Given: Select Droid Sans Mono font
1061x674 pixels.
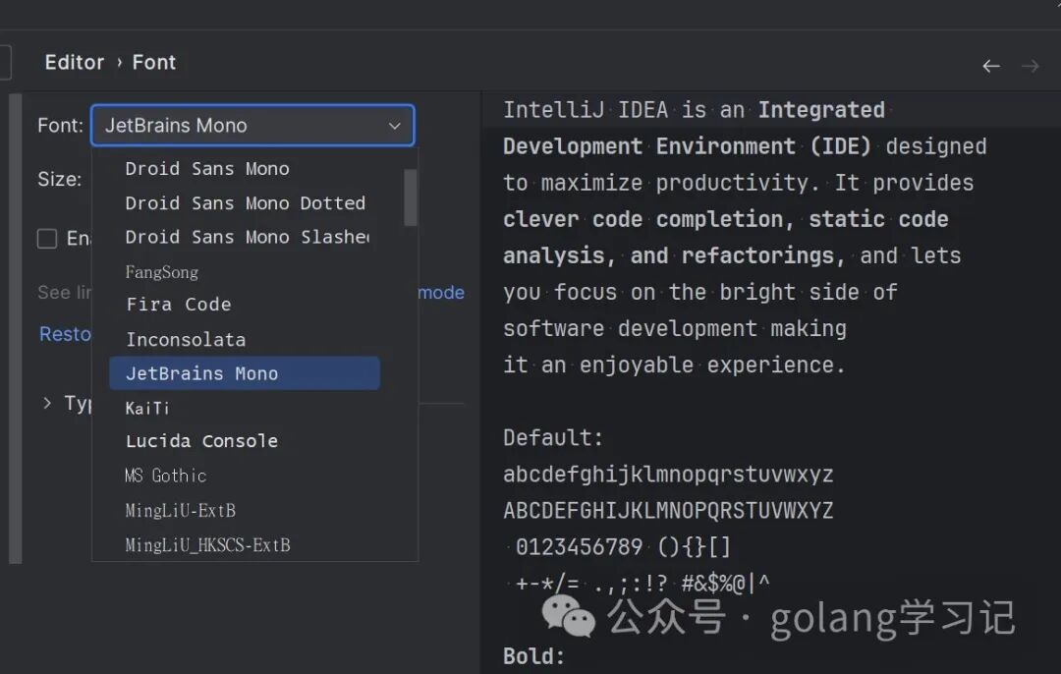Looking at the screenshot, I should pos(207,169).
